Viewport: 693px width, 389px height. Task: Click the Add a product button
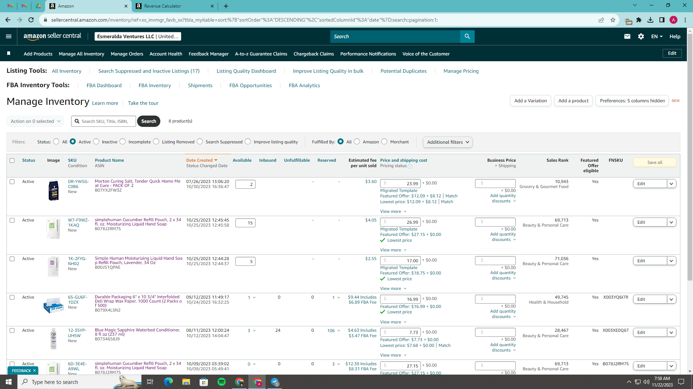[x=573, y=100]
